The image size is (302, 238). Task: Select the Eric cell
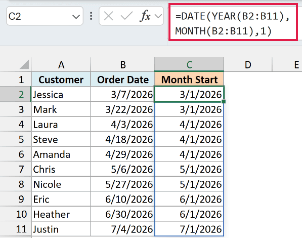(61, 199)
